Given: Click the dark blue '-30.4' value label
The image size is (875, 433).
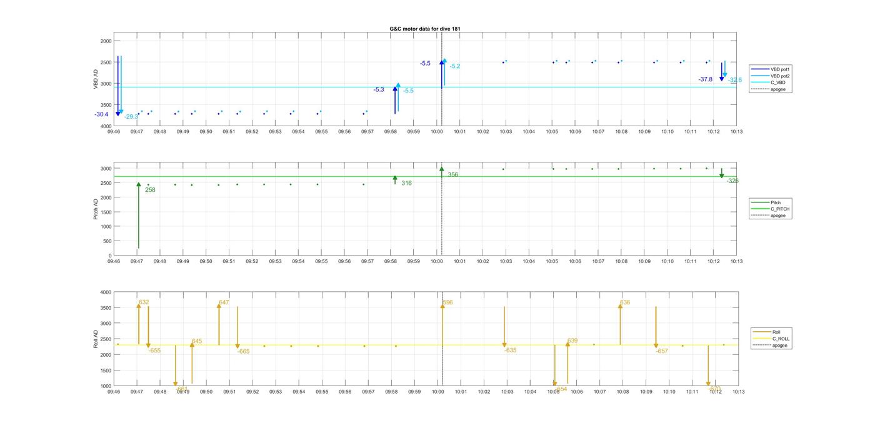Looking at the screenshot, I should pyautogui.click(x=101, y=114).
